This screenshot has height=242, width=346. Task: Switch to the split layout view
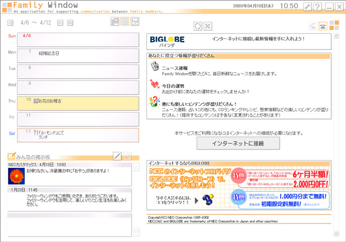pos(134,21)
